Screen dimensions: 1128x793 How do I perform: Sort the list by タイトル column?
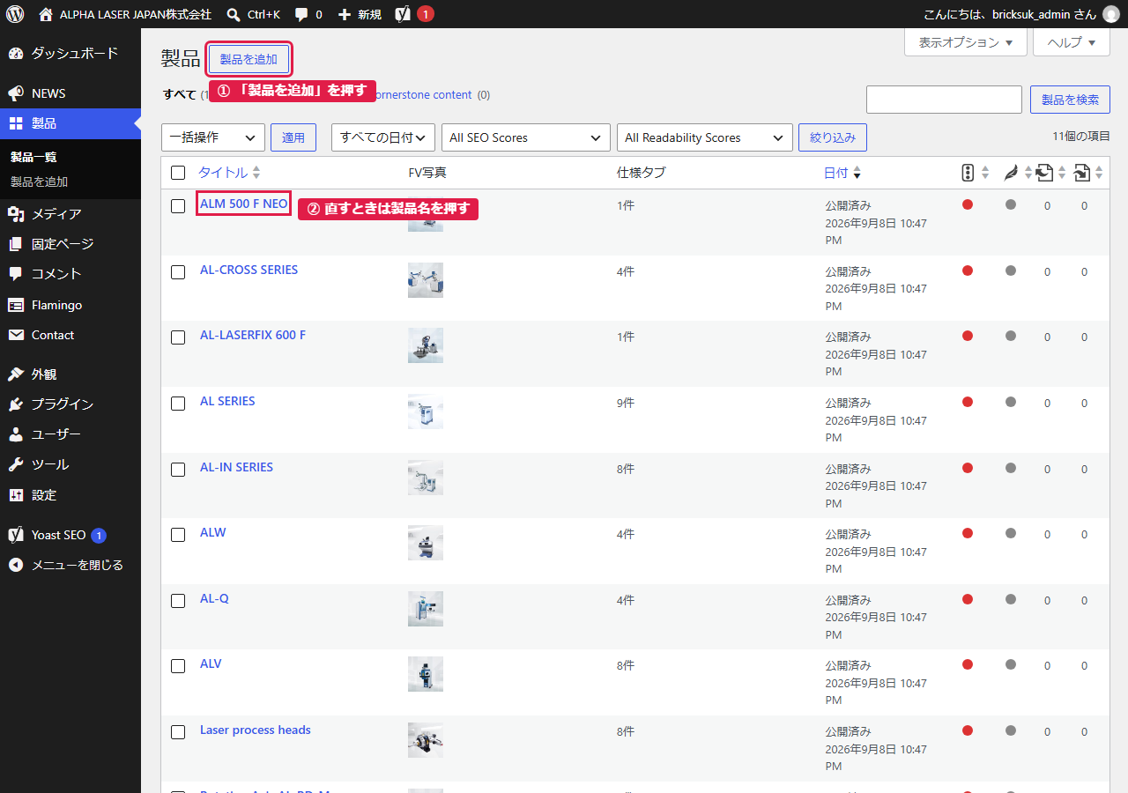(229, 173)
